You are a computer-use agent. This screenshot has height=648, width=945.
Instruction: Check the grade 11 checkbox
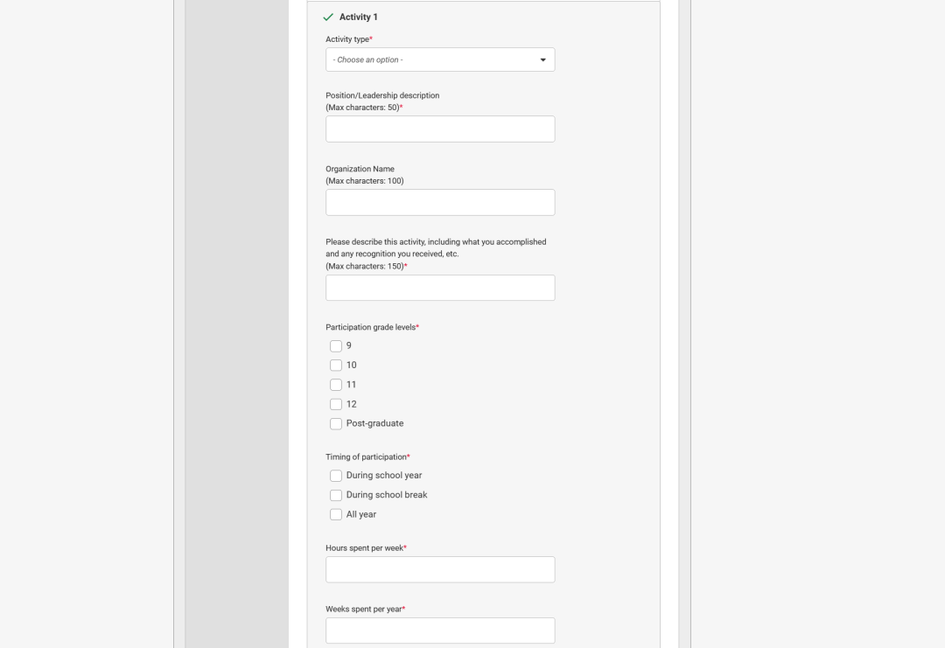point(336,385)
